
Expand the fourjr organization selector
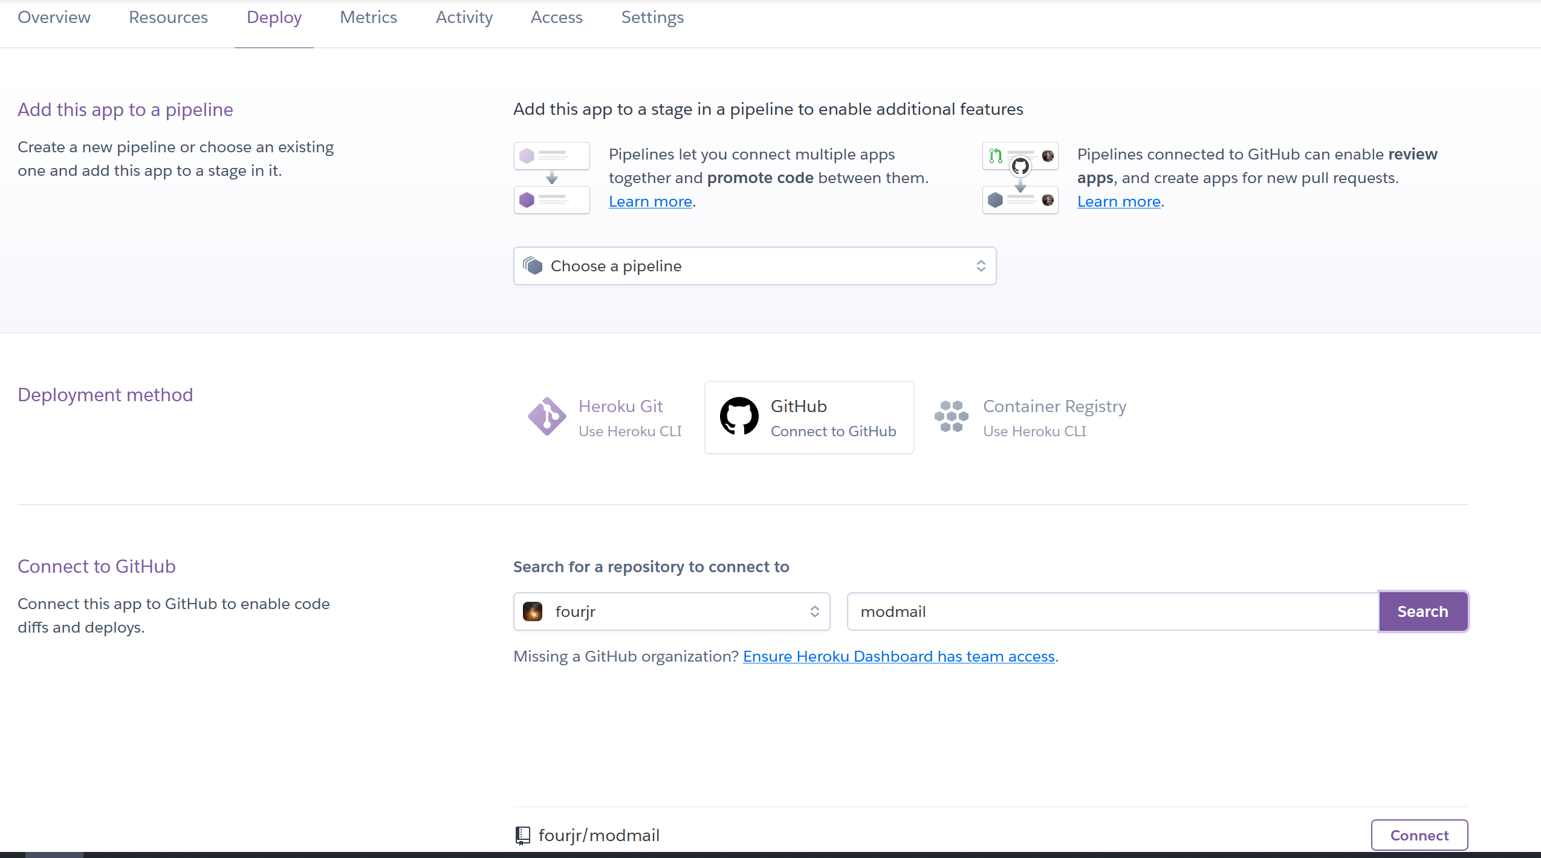click(x=671, y=611)
